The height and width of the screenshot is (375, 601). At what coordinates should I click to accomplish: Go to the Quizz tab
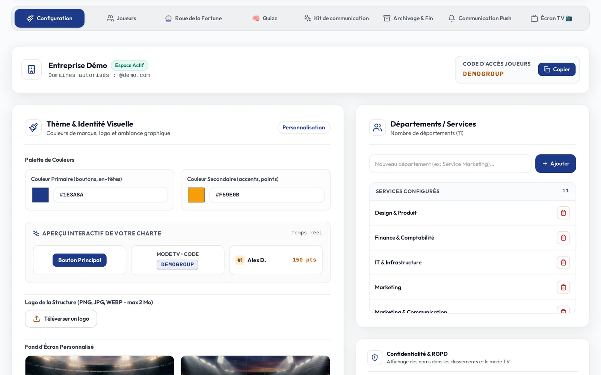click(x=265, y=18)
